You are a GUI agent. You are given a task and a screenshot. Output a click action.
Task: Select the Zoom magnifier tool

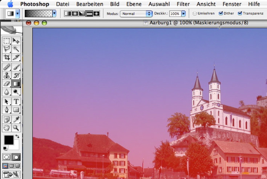pyautogui.click(x=16, y=128)
